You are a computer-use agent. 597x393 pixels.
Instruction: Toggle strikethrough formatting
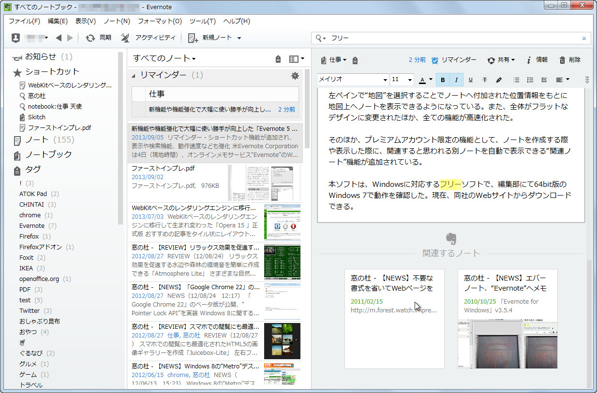(x=485, y=80)
